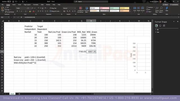Screen dimensions: 180x101
Task: Click the Select All corner triangle
Action: click(3, 21)
